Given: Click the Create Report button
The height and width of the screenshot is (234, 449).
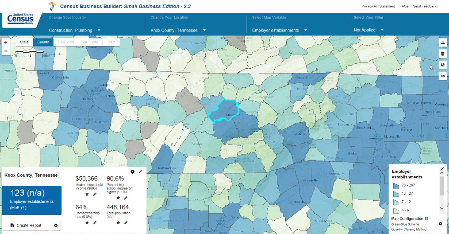Looking at the screenshot, I should 26,225.
